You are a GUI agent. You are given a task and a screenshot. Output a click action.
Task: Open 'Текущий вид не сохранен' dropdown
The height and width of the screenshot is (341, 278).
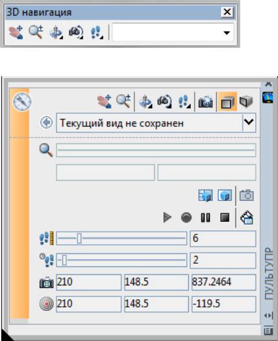tap(249, 122)
